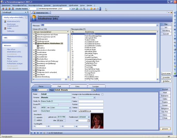Click the plus icon in the right vertical toolbar
Screen dimensions: 177x138
(x=175, y=13)
